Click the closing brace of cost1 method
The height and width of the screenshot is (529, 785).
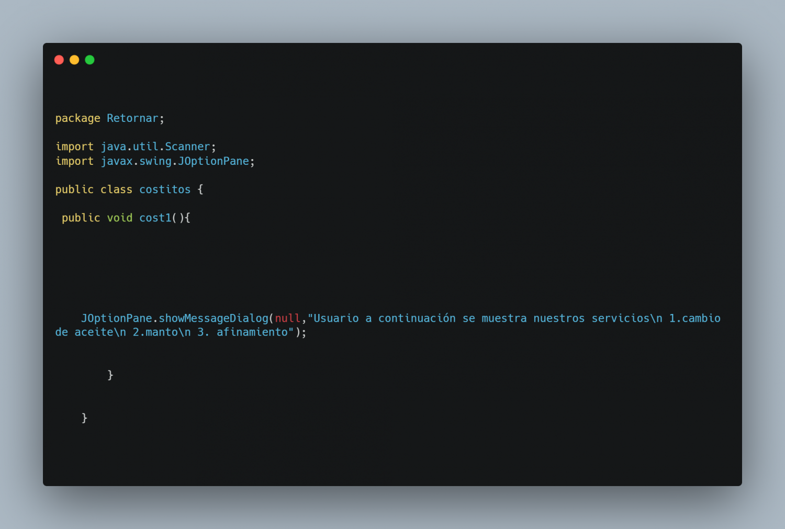pyautogui.click(x=110, y=375)
